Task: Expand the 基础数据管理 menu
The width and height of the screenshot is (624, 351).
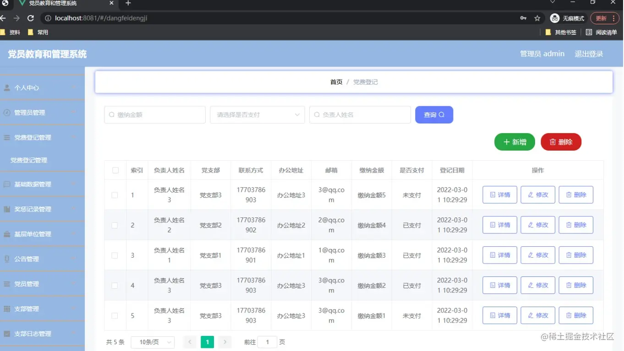Action: pyautogui.click(x=42, y=184)
